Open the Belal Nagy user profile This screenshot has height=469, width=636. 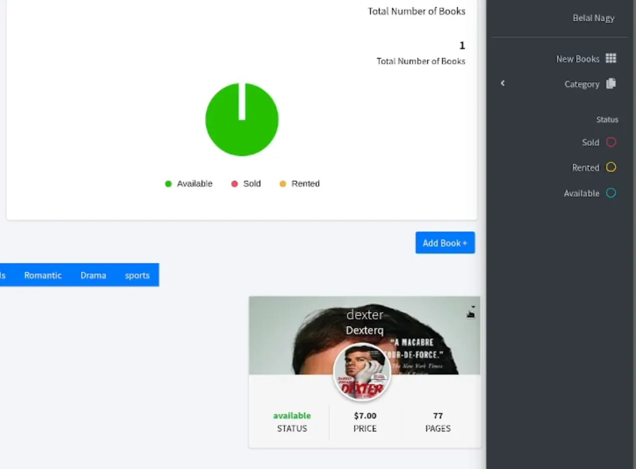pyautogui.click(x=593, y=18)
